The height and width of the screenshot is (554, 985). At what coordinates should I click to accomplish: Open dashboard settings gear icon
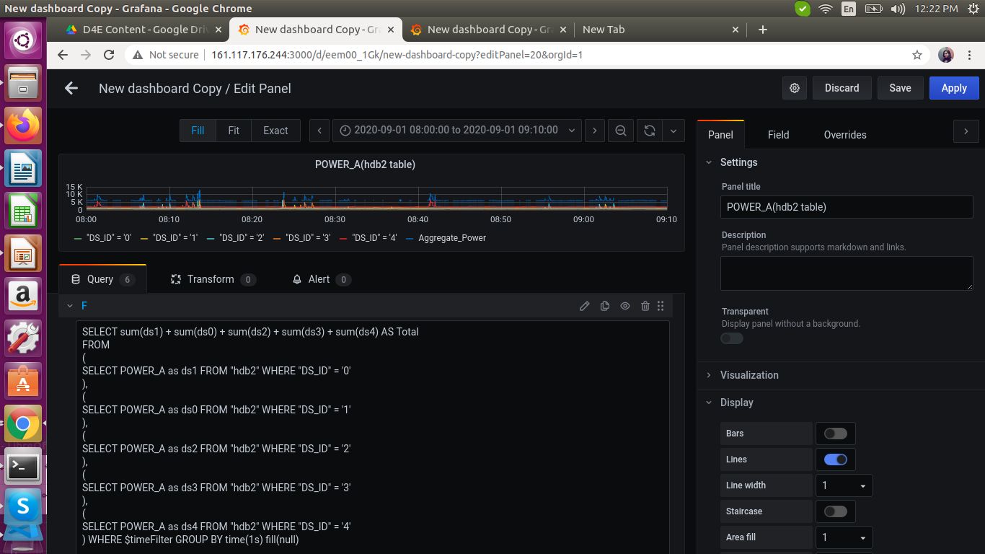pyautogui.click(x=795, y=88)
